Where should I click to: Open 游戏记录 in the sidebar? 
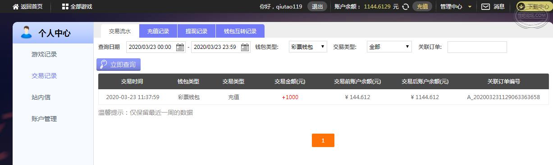(x=44, y=54)
